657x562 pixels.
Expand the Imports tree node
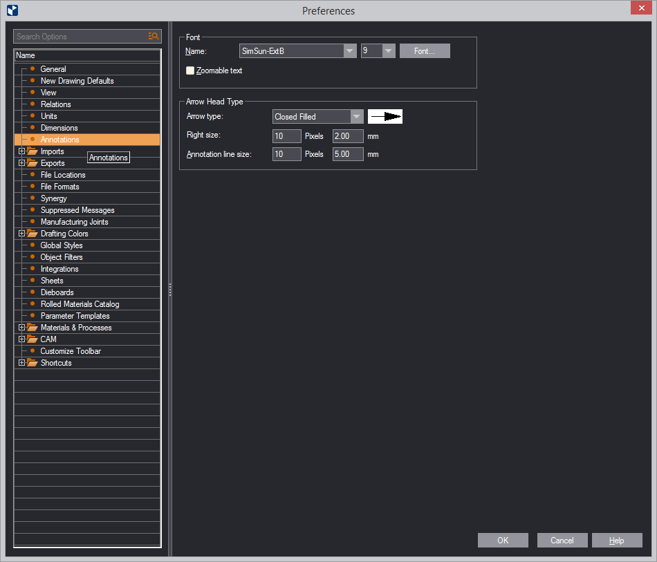(22, 151)
